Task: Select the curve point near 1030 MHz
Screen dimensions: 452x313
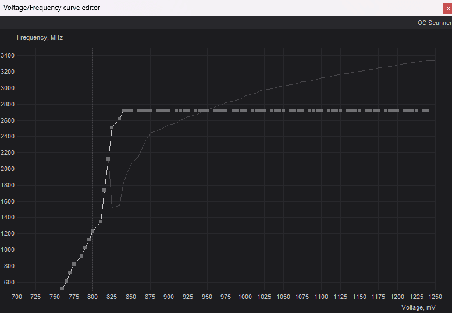Action: (x=85, y=247)
